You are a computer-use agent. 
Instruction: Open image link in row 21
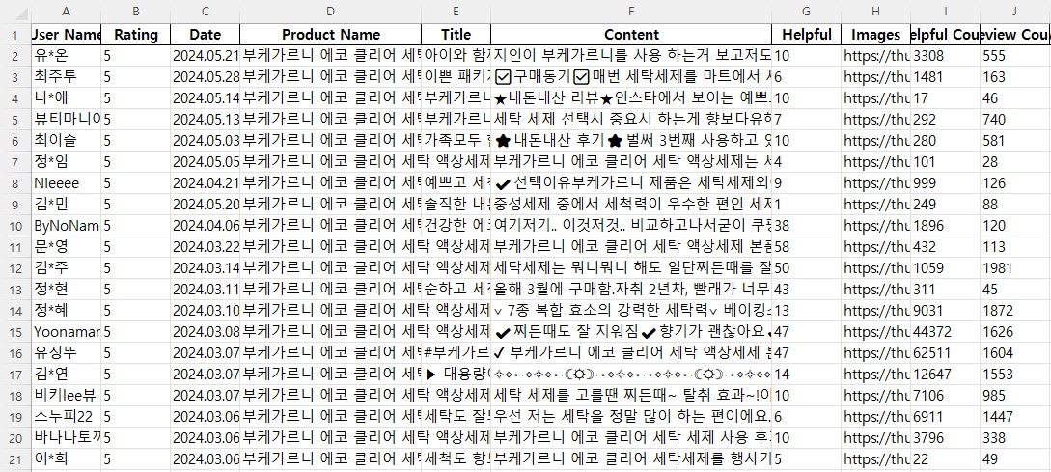(x=875, y=458)
